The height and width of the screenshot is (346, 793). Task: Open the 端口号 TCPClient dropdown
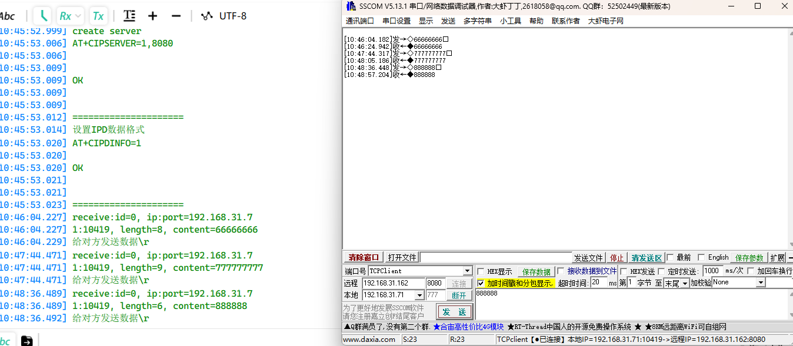468,271
